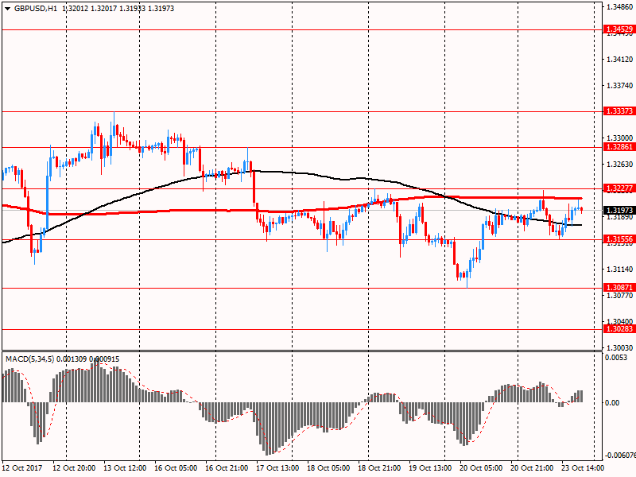Click the red 1.34529 level price tag
The height and width of the screenshot is (477, 636).
[x=619, y=29]
